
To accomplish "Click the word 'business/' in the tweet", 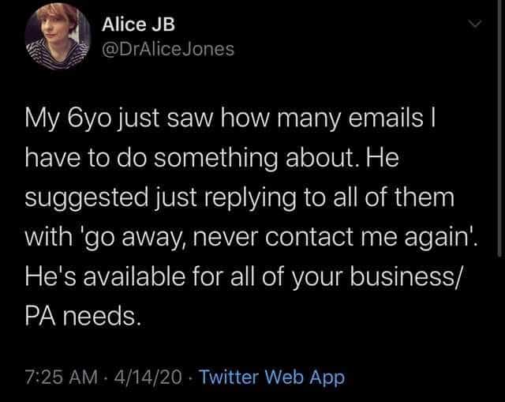I will (406, 277).
